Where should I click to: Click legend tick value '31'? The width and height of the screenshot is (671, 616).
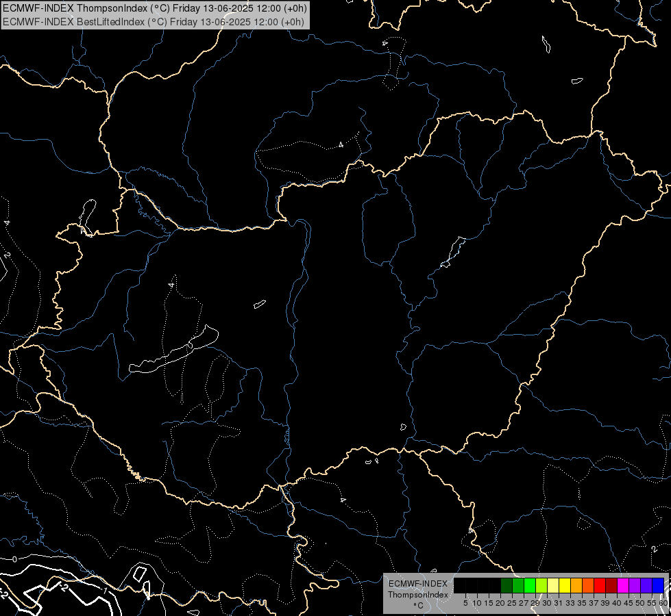[x=559, y=603]
